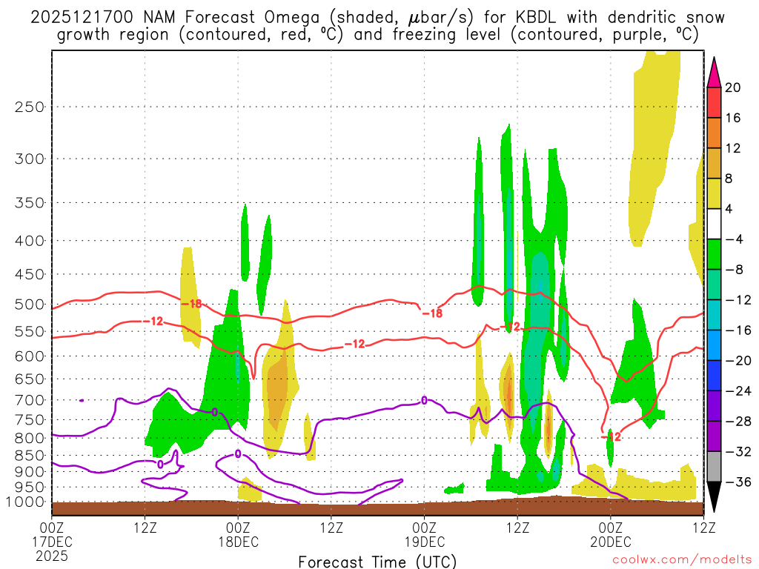759x569 pixels.
Task: Click the 00Z 17DEC 2025 time label
Action: pyautogui.click(x=52, y=542)
